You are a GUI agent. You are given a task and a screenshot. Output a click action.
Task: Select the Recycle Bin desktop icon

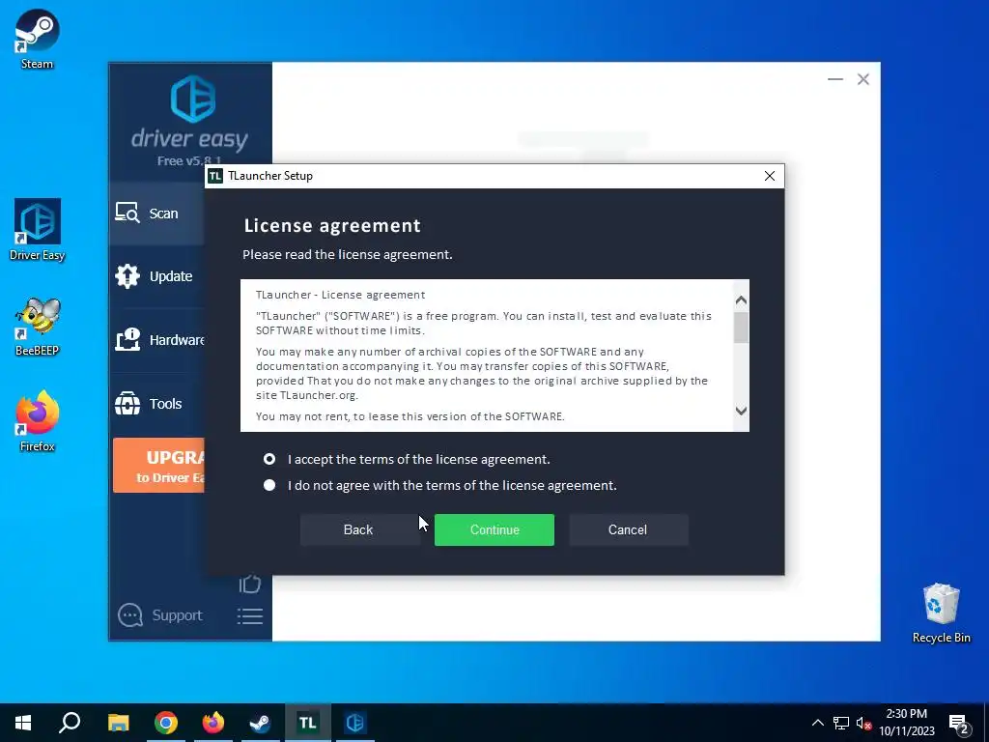(941, 614)
